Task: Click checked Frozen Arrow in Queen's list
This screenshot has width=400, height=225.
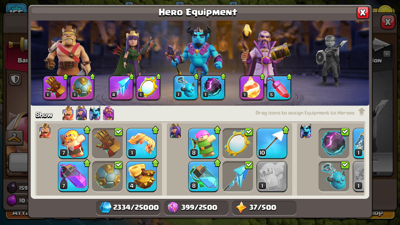Action: click(x=238, y=176)
